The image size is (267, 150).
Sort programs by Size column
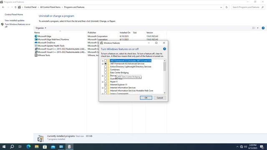point(135,32)
